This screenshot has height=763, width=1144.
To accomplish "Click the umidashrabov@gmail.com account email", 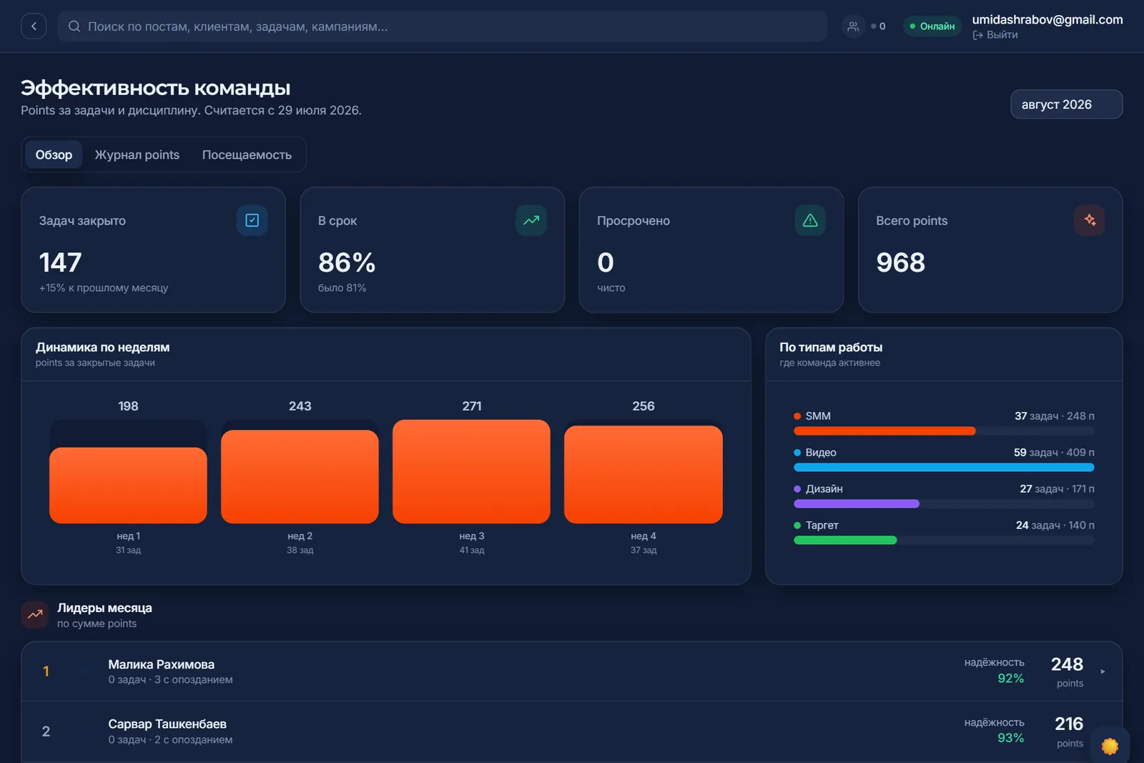I will [x=1047, y=20].
